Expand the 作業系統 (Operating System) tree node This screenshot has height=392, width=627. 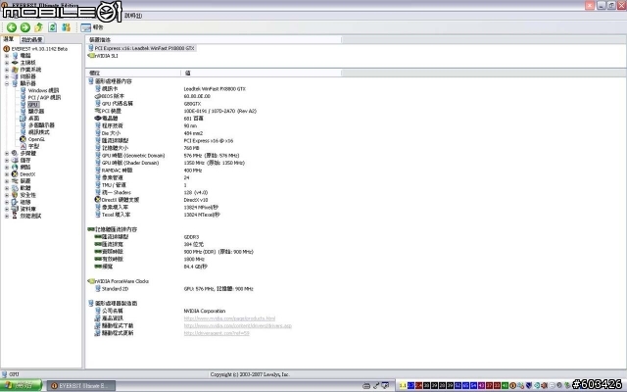(7, 70)
